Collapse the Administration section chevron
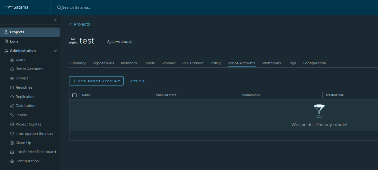Viewport: 378px width, 170px height. (x=55, y=51)
